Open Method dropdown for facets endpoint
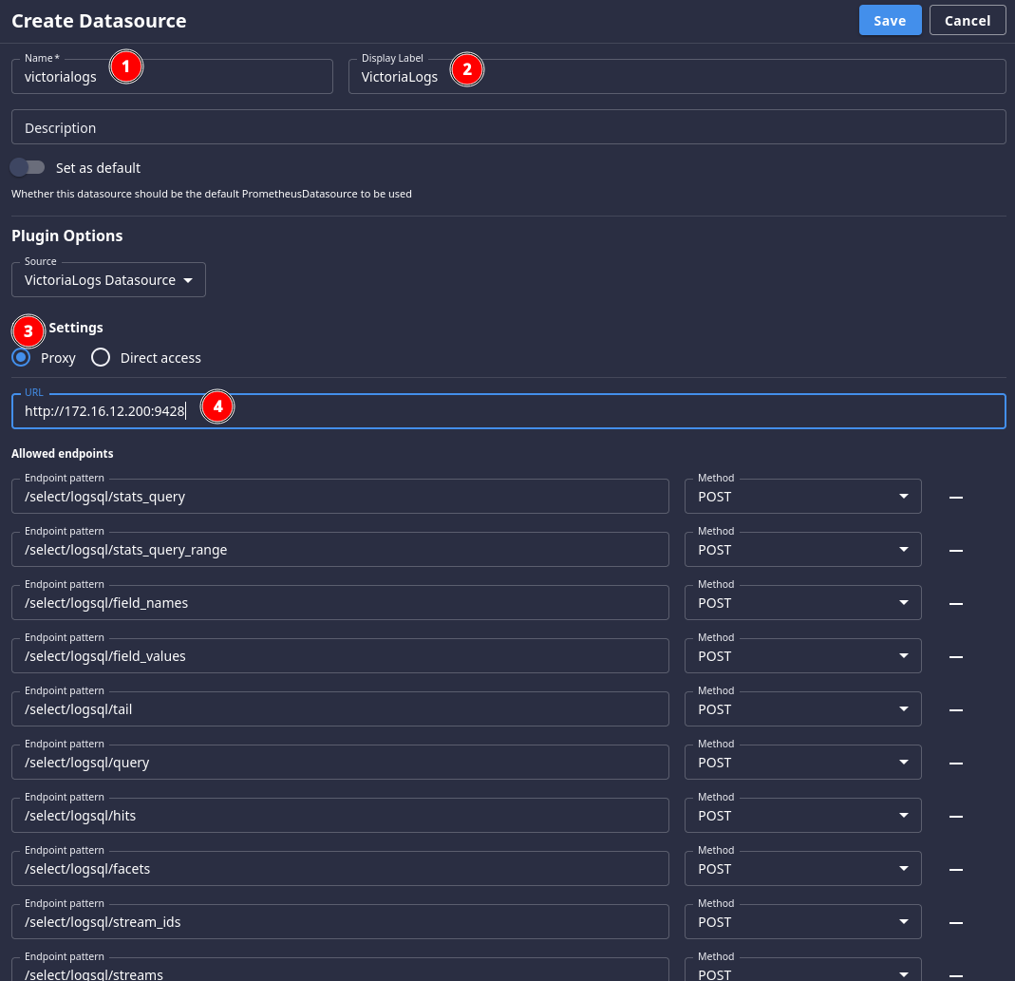The image size is (1015, 981). click(x=802, y=868)
